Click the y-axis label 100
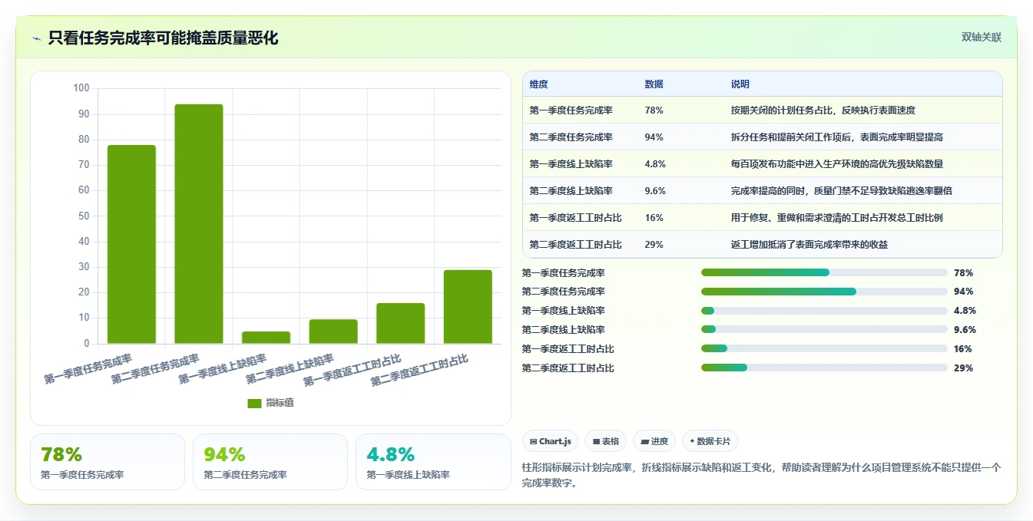 coord(81,88)
